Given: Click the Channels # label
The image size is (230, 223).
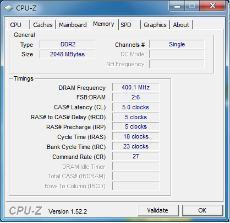Looking at the screenshot, I should pyautogui.click(x=130, y=45).
